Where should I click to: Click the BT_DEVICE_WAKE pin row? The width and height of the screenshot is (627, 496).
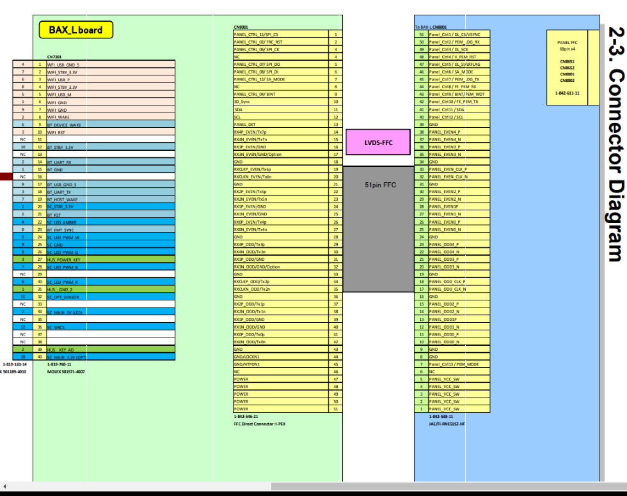pyautogui.click(x=102, y=125)
